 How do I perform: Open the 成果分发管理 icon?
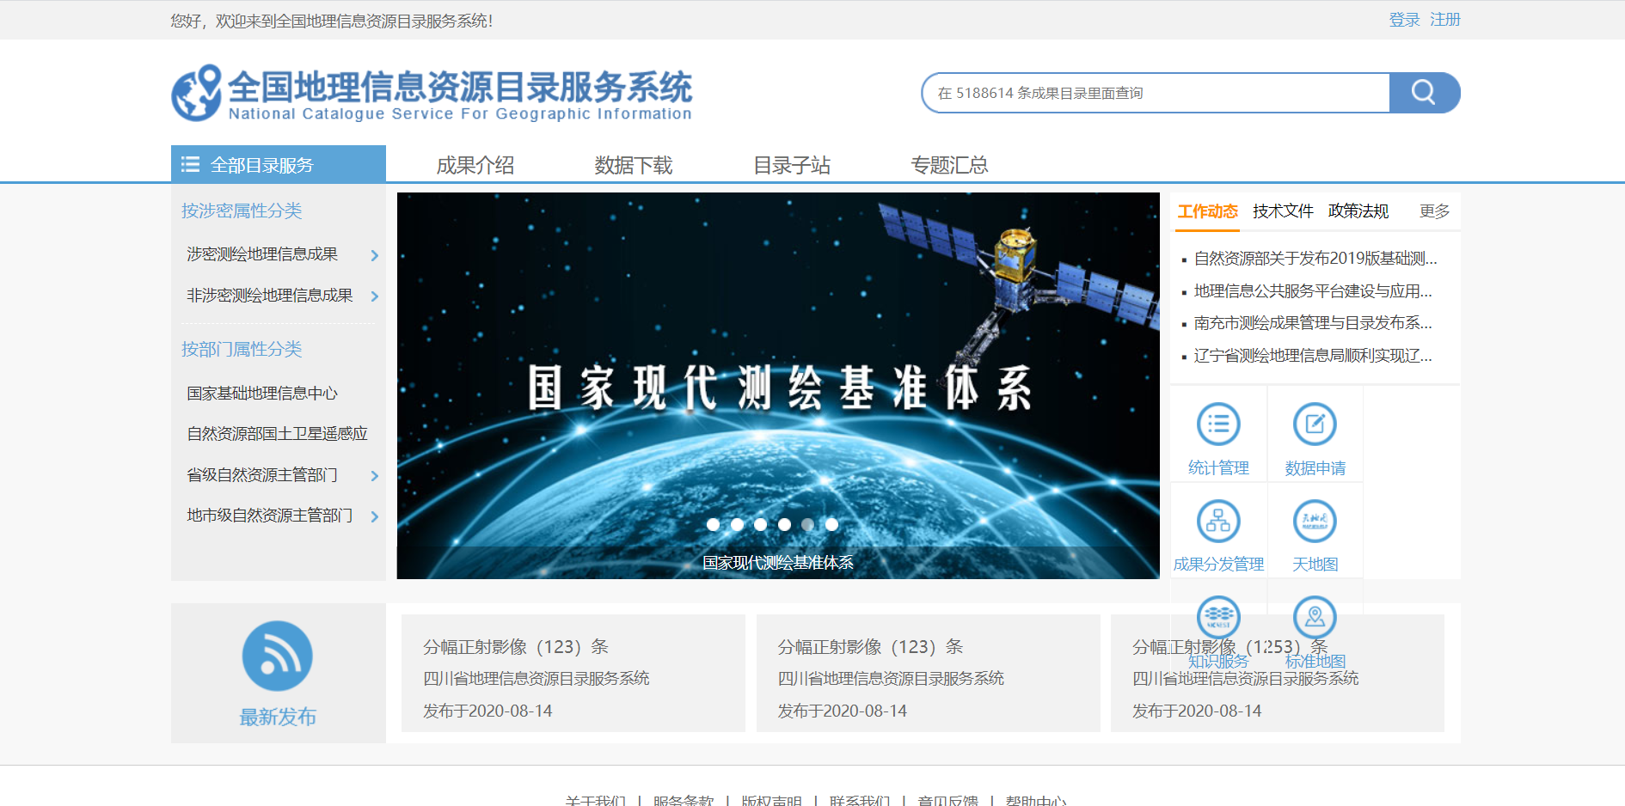[1218, 521]
